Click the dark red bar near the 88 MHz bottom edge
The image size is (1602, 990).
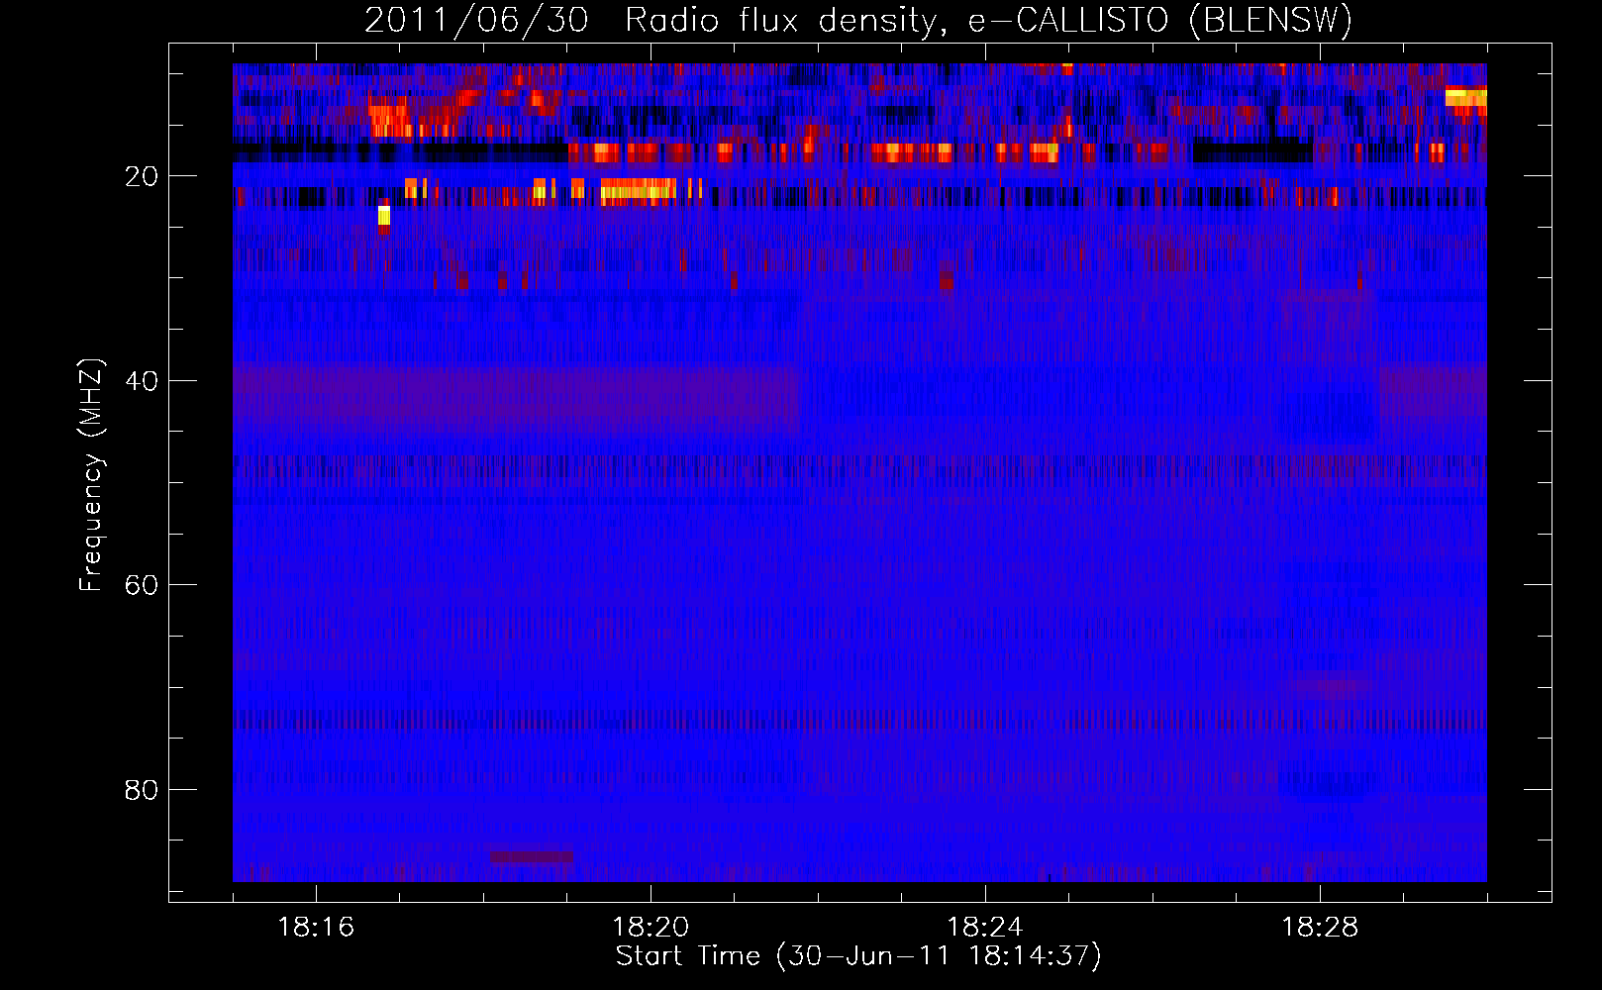532,856
